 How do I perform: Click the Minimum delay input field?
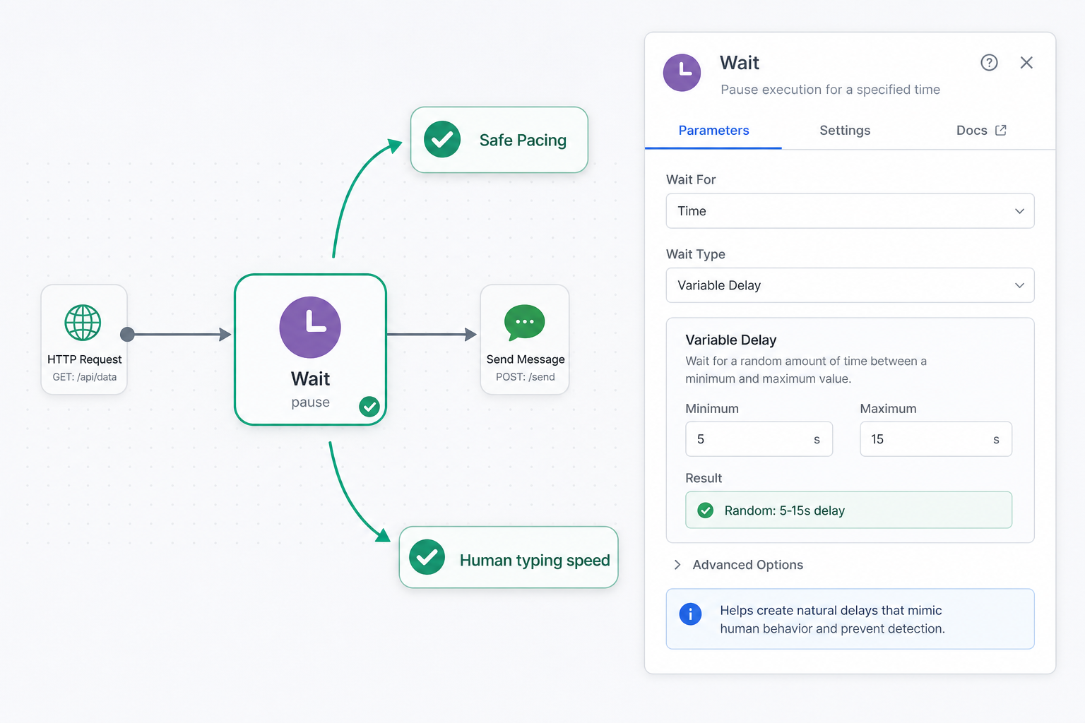(759, 439)
